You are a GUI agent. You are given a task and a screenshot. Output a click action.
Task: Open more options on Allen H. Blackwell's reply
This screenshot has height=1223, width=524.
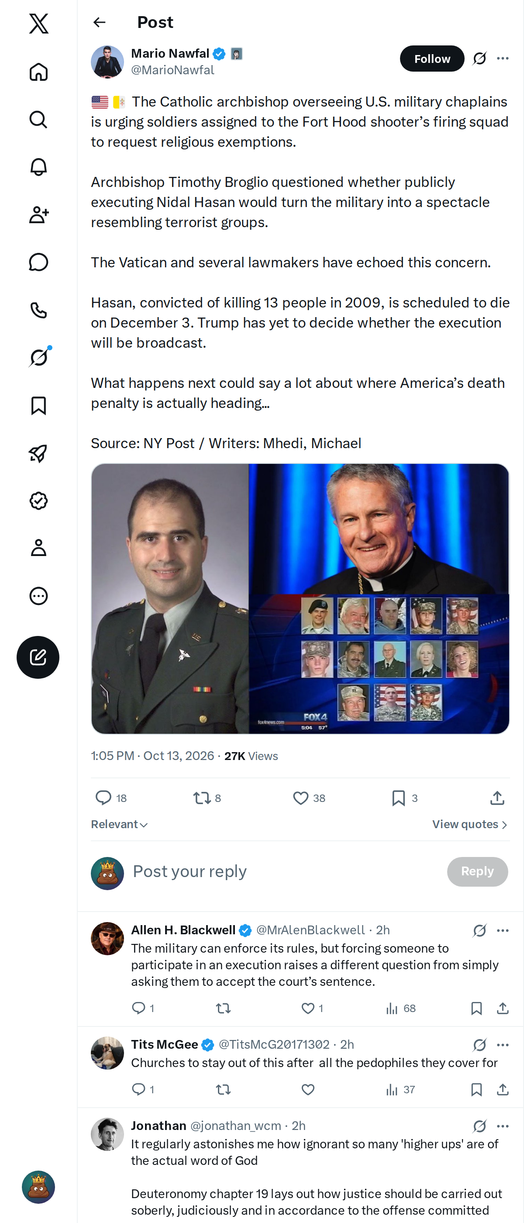503,930
